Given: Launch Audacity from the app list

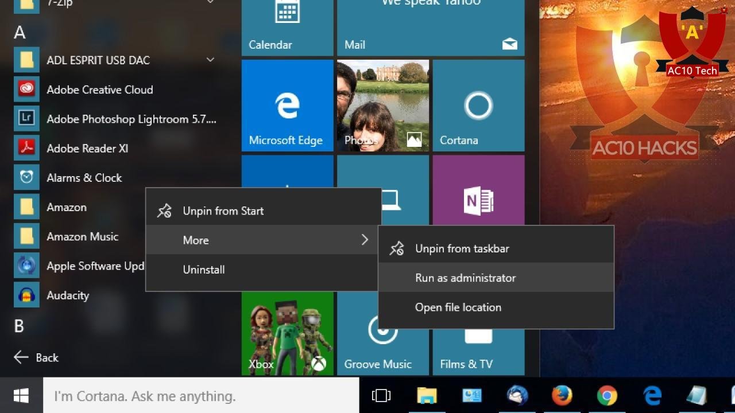Looking at the screenshot, I should click(68, 295).
